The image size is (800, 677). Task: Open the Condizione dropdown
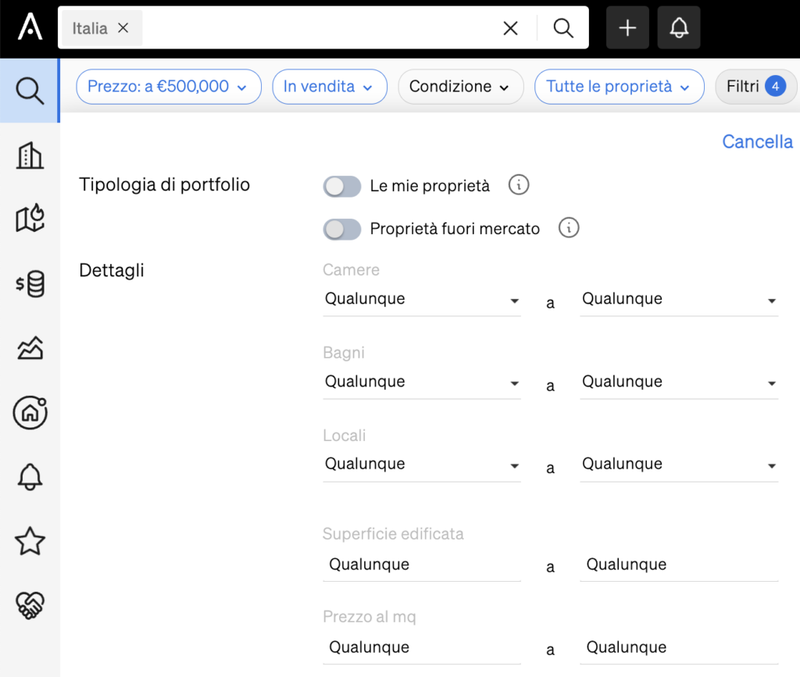tap(461, 87)
